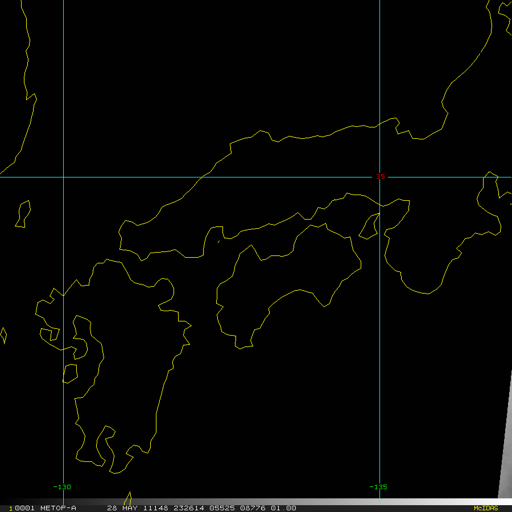Click the 232614 time stamp
The width and height of the screenshot is (512, 512).
(181, 508)
